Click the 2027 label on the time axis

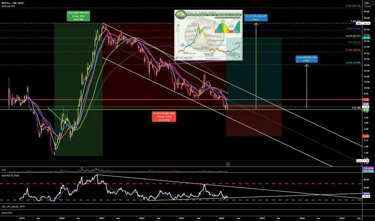[x=342, y=218]
